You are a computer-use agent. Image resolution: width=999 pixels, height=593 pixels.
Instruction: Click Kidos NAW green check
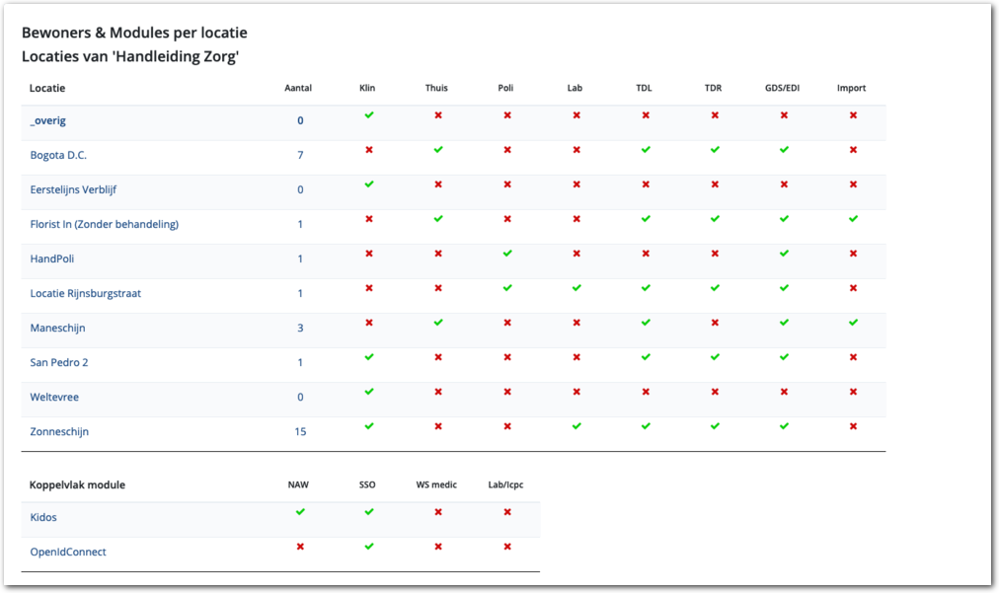click(x=300, y=512)
